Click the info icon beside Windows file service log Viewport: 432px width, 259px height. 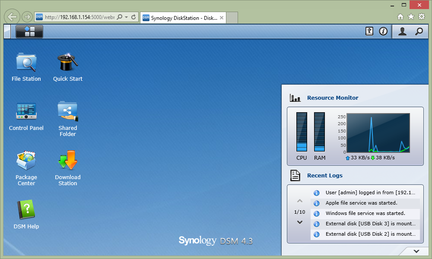pos(317,214)
